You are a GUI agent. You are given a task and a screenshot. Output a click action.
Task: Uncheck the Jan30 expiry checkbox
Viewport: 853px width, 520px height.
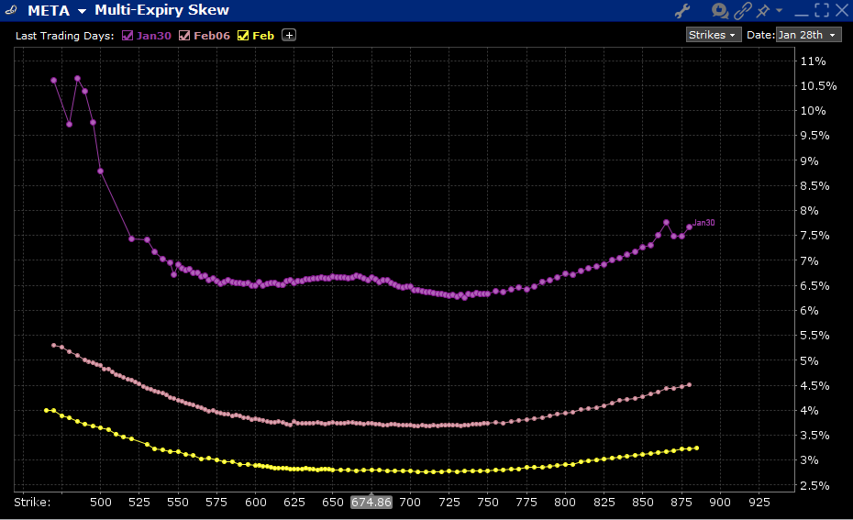(x=127, y=36)
